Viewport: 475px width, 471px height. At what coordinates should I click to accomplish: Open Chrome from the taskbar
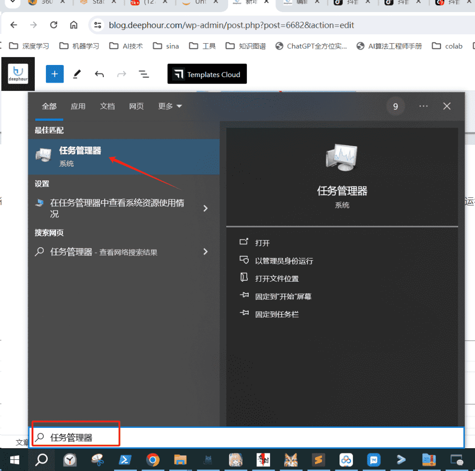coord(153,459)
